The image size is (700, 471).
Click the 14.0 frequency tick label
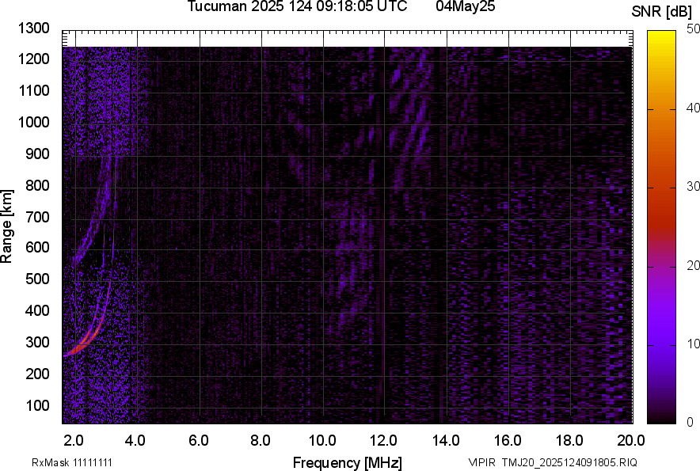446,441
